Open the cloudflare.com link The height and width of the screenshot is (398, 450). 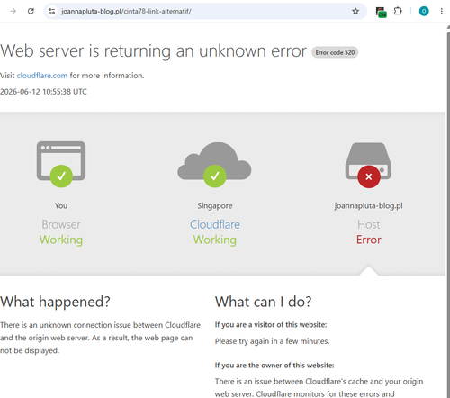(42, 76)
